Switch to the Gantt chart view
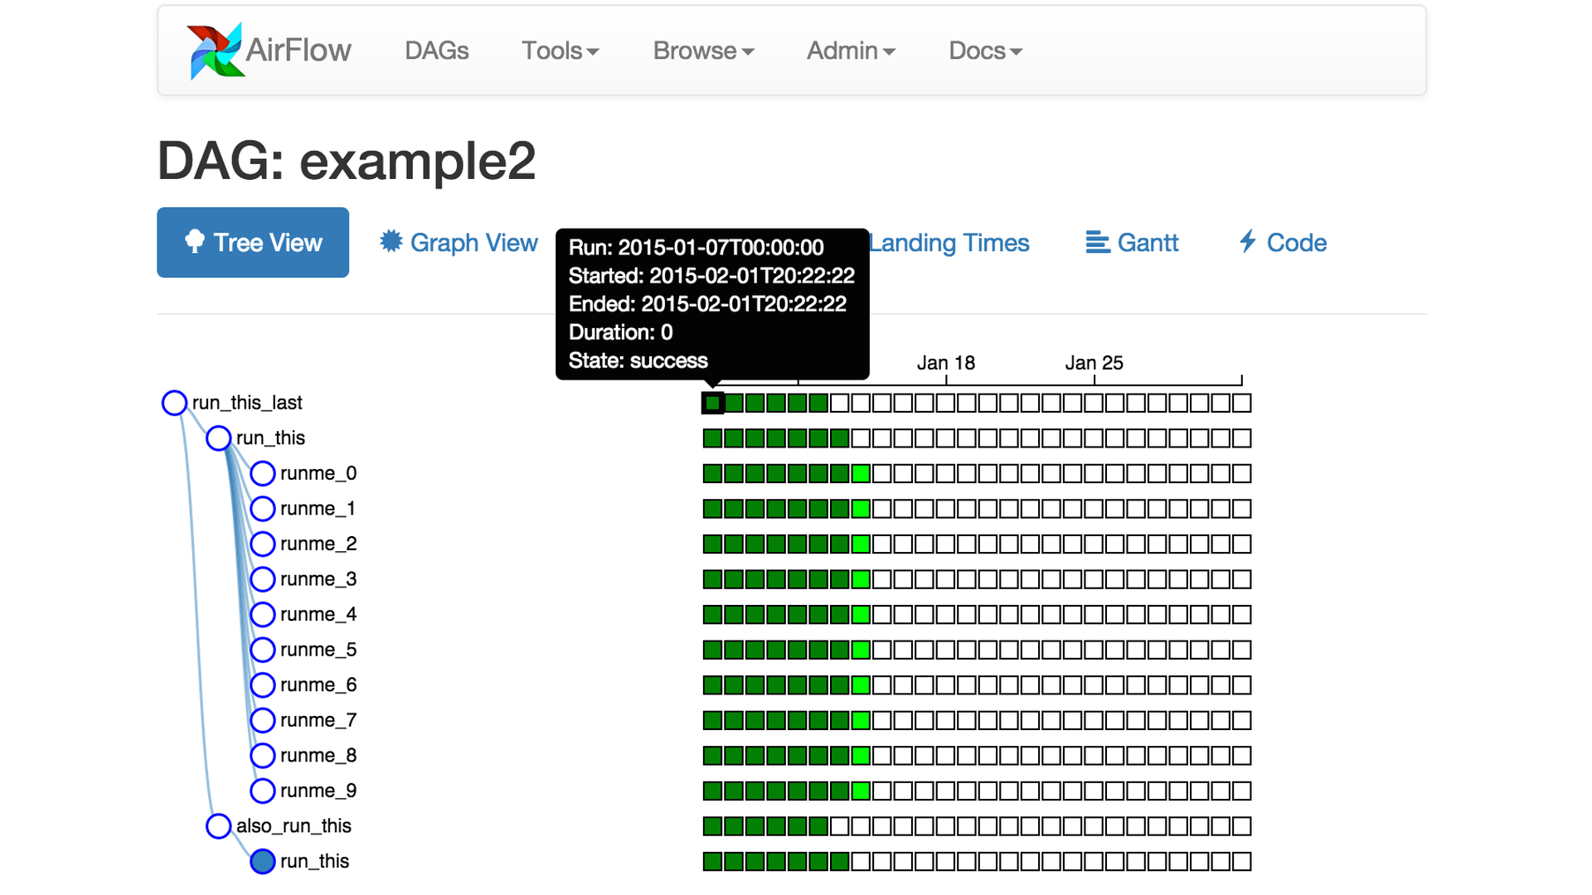The height and width of the screenshot is (895, 1592). tap(1132, 242)
